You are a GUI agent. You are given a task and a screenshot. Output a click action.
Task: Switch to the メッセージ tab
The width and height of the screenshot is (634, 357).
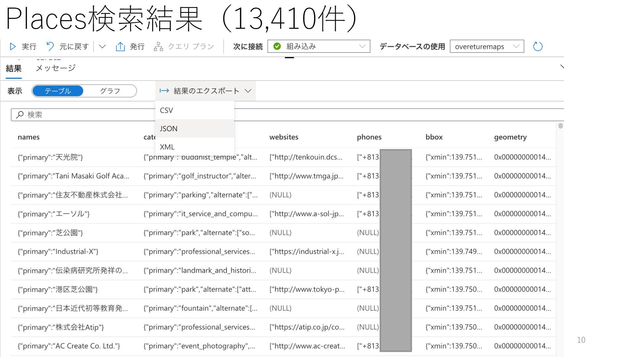[x=55, y=68]
